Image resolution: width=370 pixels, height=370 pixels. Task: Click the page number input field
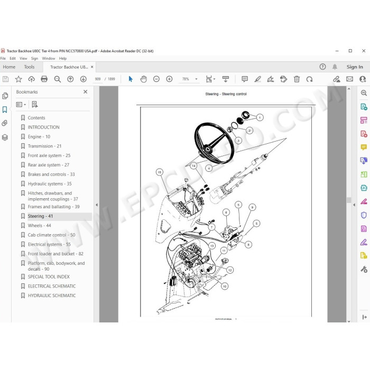point(98,79)
